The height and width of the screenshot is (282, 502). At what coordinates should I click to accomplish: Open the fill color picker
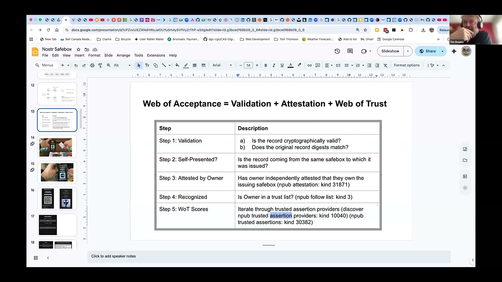[x=177, y=65]
